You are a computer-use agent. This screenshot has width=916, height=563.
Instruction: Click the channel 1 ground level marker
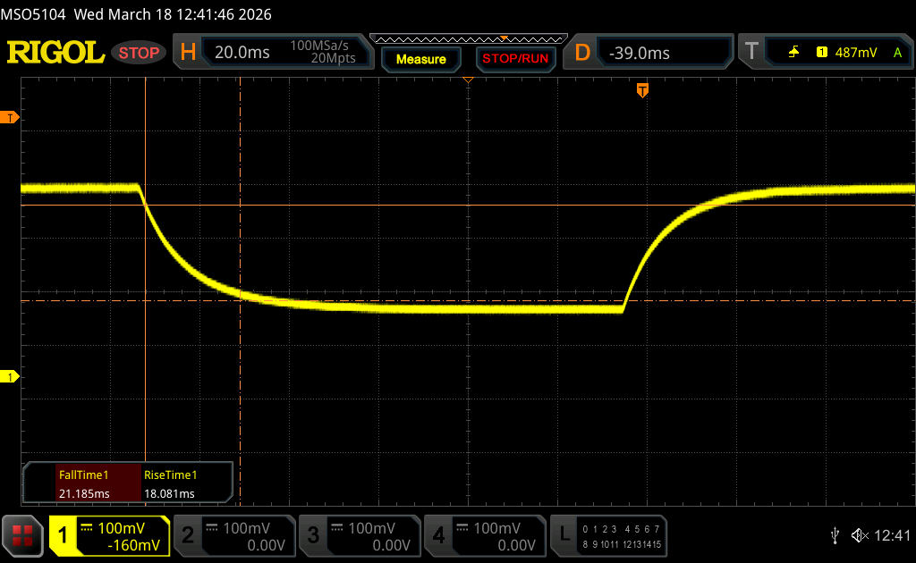tap(10, 377)
